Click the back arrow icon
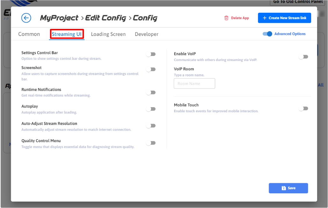 click(x=26, y=18)
